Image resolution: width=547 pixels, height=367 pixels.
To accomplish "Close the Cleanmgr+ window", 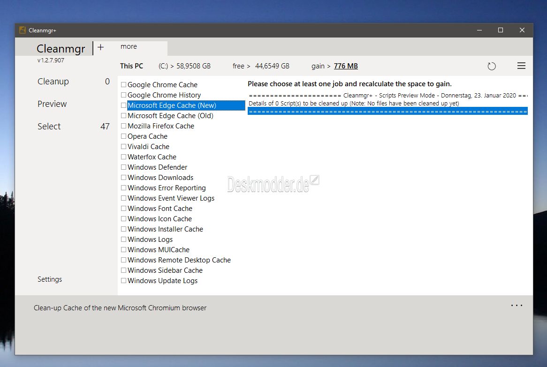I will coord(522,30).
